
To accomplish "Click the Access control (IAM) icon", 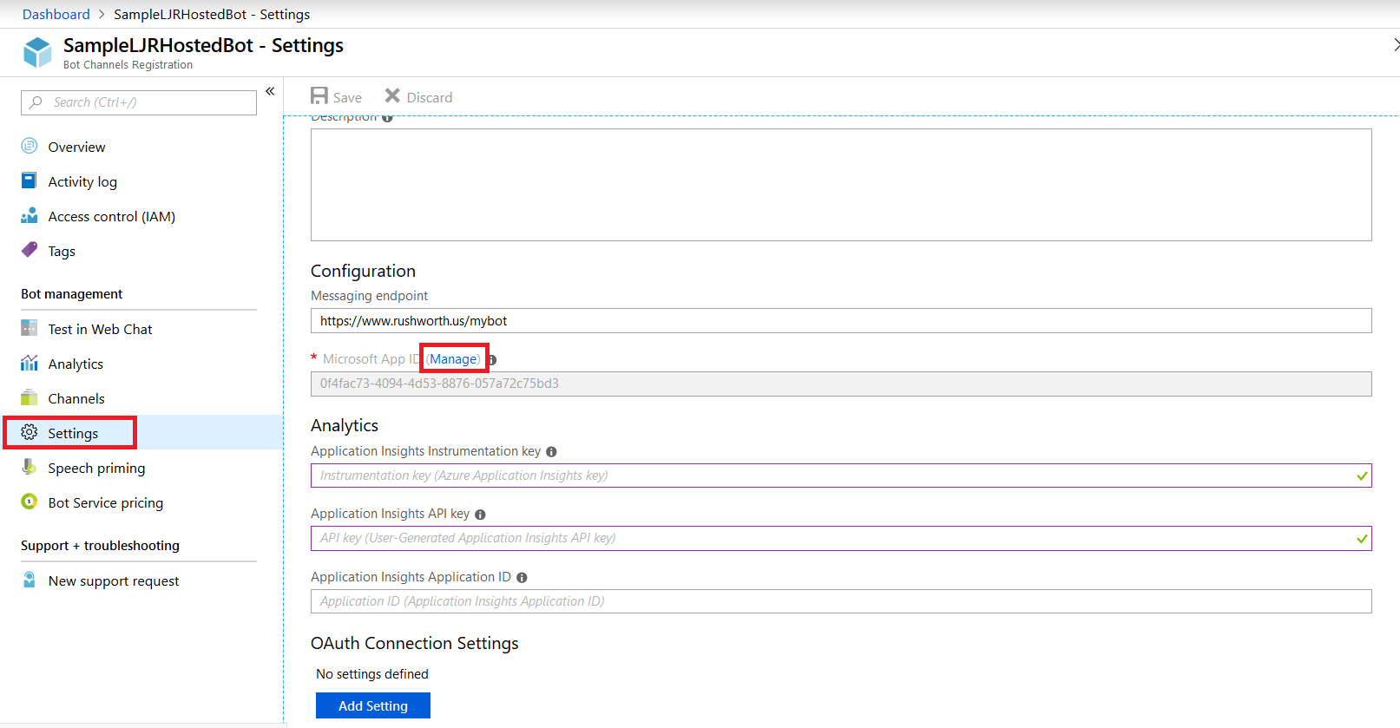I will tap(30, 215).
